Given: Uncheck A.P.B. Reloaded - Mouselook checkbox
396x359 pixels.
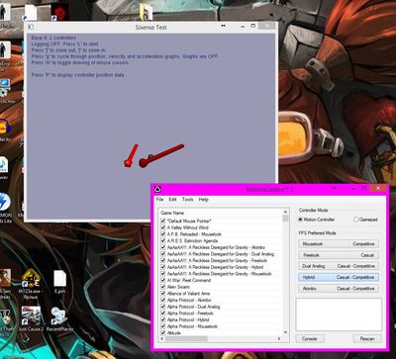Looking at the screenshot, I should (162, 234).
